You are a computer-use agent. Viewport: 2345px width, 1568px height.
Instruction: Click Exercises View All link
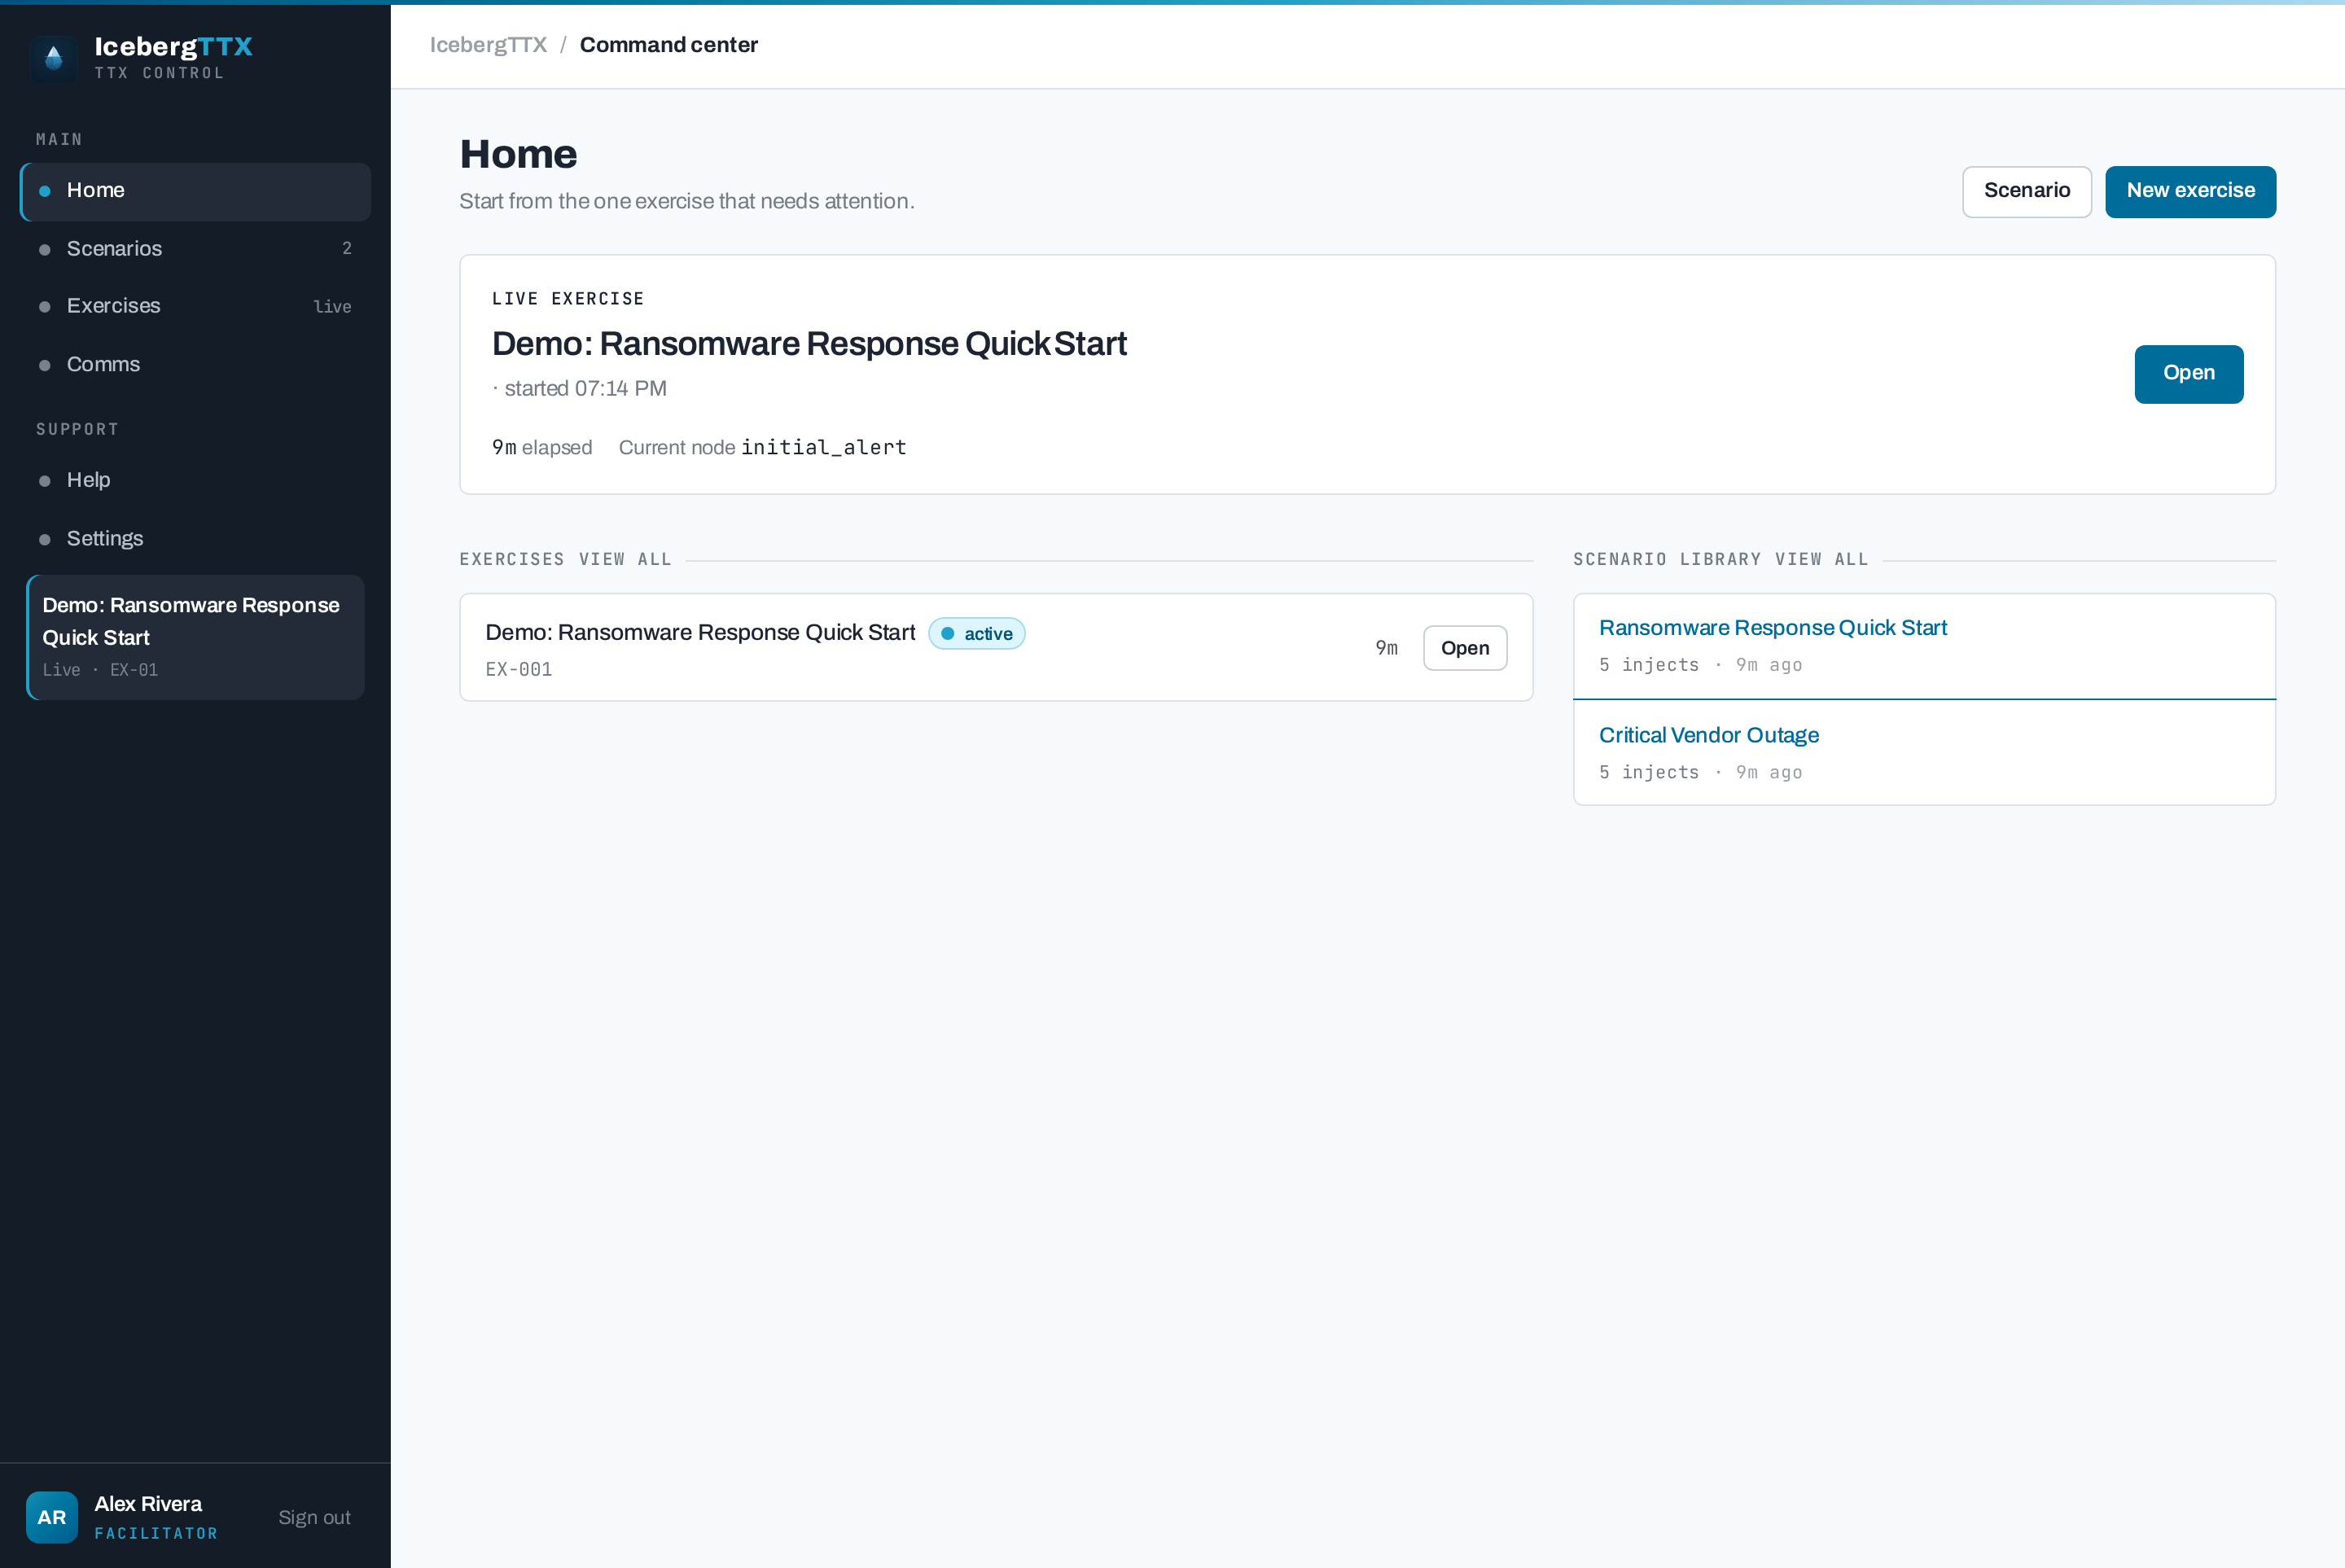pyautogui.click(x=625, y=559)
